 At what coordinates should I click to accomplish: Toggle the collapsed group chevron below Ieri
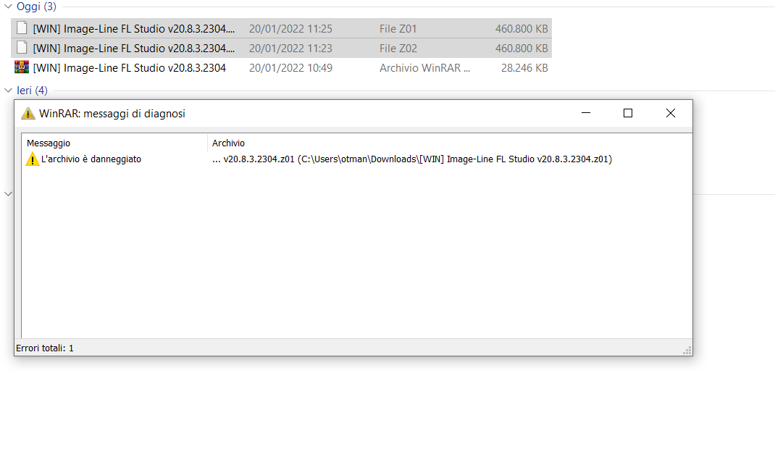click(x=8, y=193)
